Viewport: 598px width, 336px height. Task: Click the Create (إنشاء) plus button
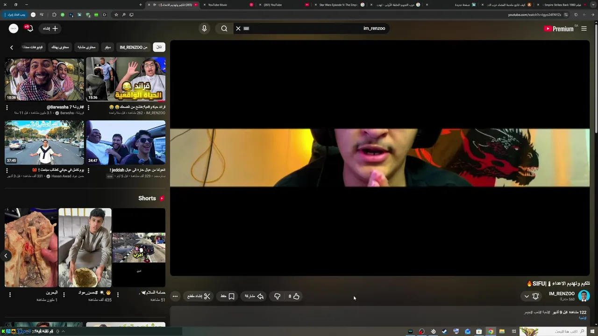tap(50, 28)
